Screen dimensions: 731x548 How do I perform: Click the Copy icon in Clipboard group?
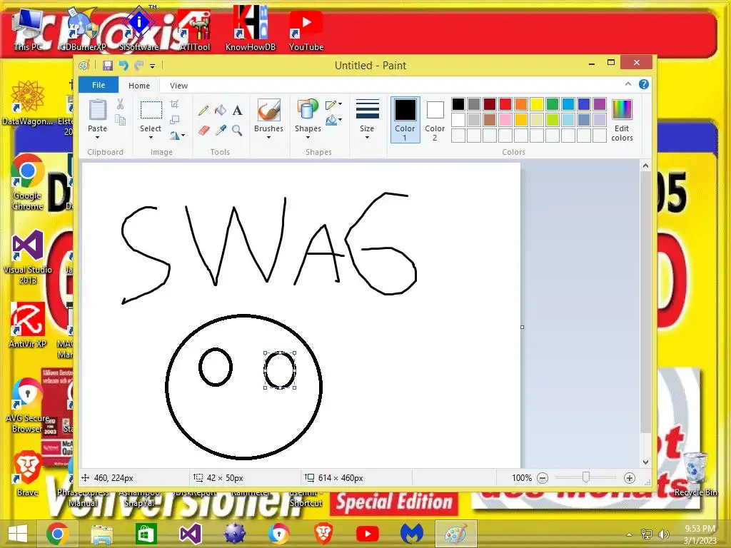[120, 120]
